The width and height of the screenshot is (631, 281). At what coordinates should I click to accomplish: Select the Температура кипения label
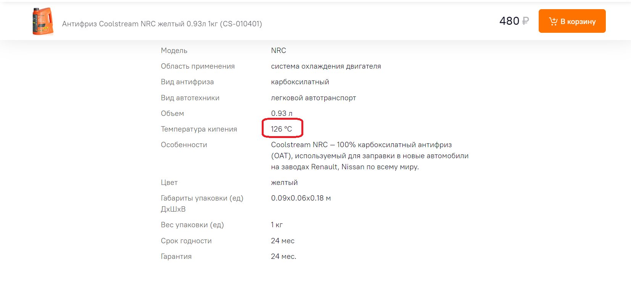click(x=199, y=129)
